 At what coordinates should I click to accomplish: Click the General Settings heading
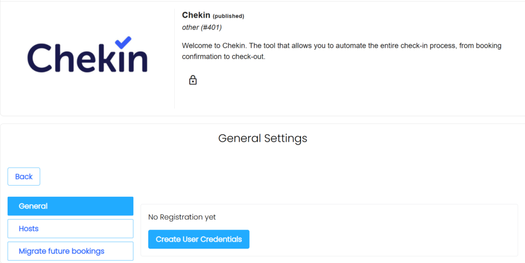pyautogui.click(x=262, y=138)
